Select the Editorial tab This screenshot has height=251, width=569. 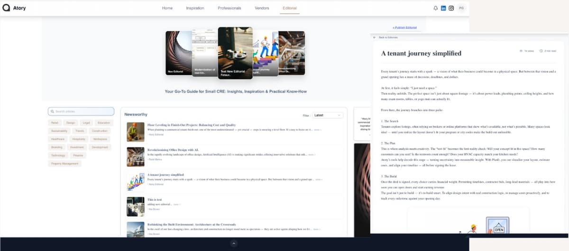point(290,8)
